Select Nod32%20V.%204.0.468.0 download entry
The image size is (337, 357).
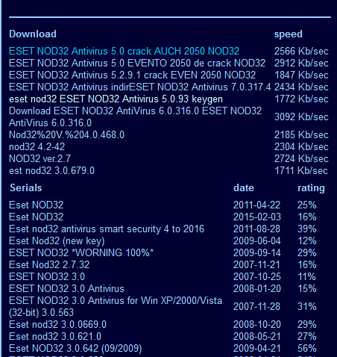[x=66, y=134]
